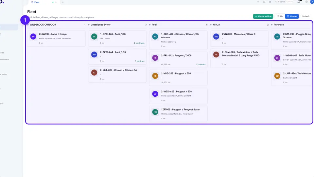Open card '2-FRL-642 : Peugeot / 3008'
The image size is (314, 177).
point(178,60)
